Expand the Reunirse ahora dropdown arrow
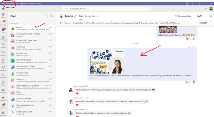Screen dimensions: 214x117 coord(194,16)
